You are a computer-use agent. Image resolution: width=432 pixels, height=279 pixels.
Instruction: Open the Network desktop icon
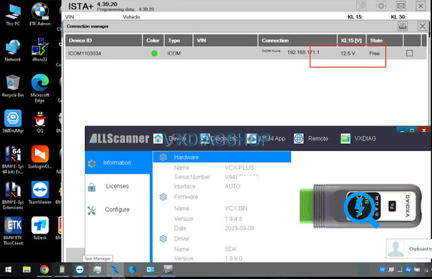click(x=13, y=51)
